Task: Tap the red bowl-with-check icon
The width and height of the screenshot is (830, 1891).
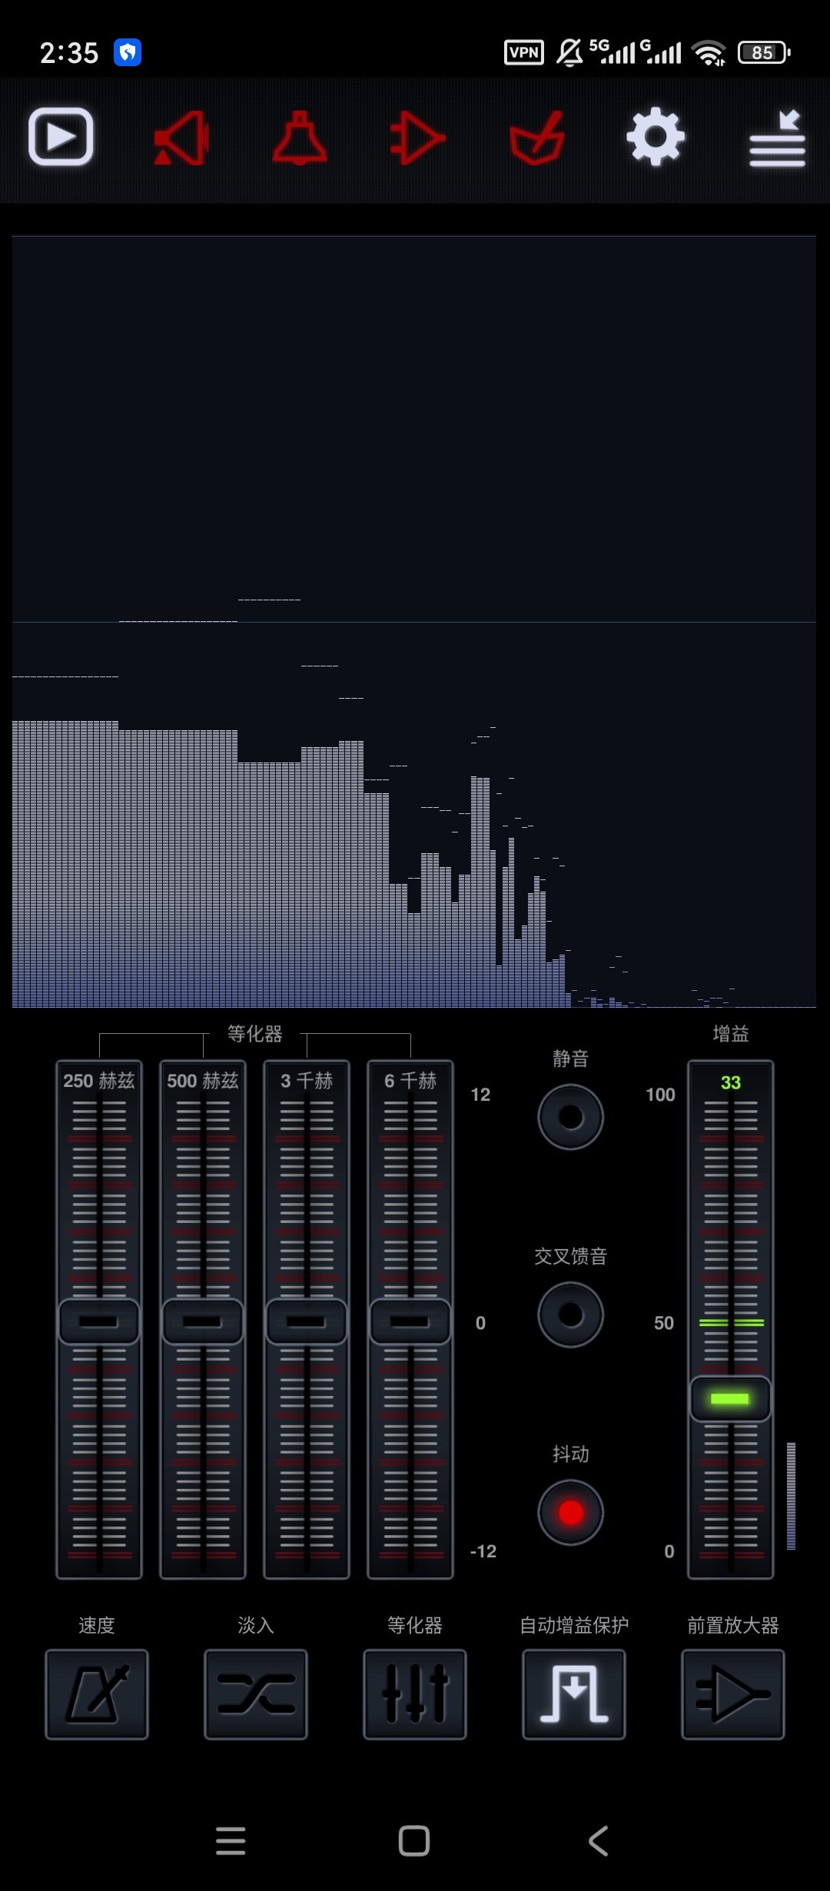Action: coord(537,138)
